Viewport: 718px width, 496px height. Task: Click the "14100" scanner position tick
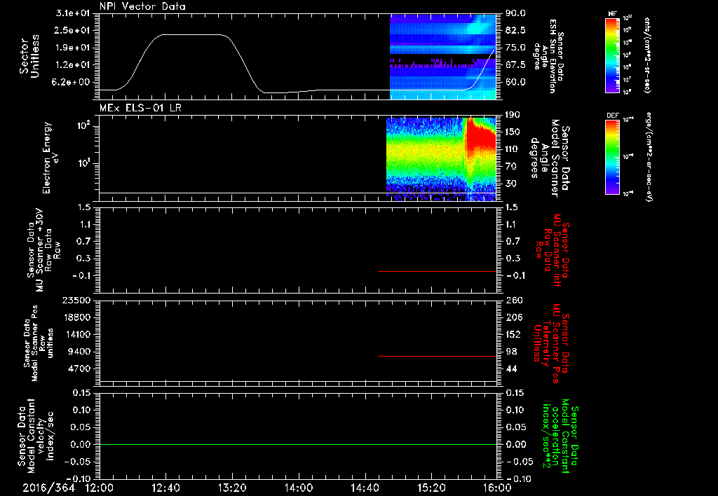tap(76, 334)
